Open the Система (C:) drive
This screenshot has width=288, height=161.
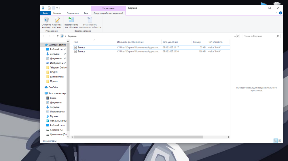[55, 130]
